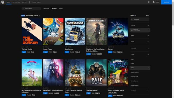Select the Game Edition type filter

135,85
